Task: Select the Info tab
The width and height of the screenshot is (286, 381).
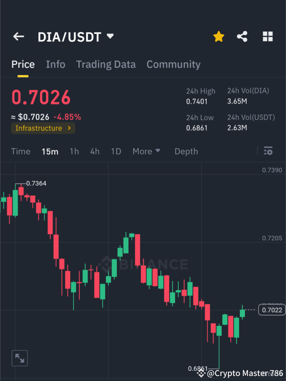Action: [56, 64]
